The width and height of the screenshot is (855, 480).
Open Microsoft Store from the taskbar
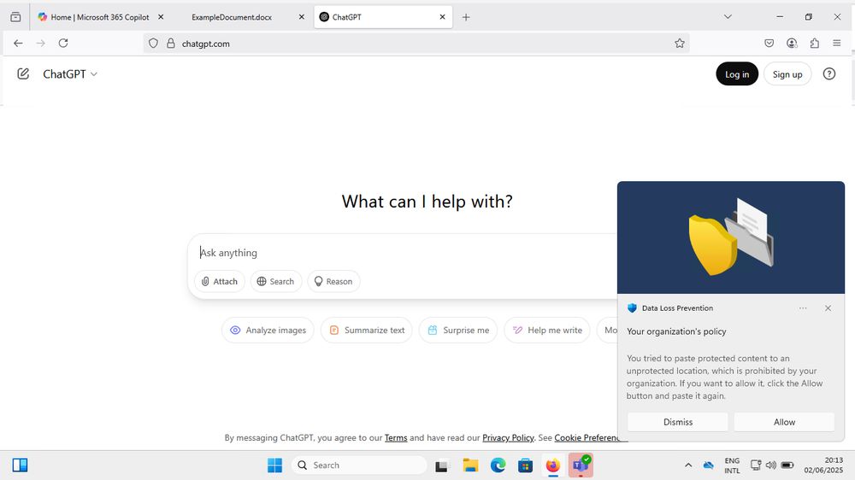coord(525,465)
